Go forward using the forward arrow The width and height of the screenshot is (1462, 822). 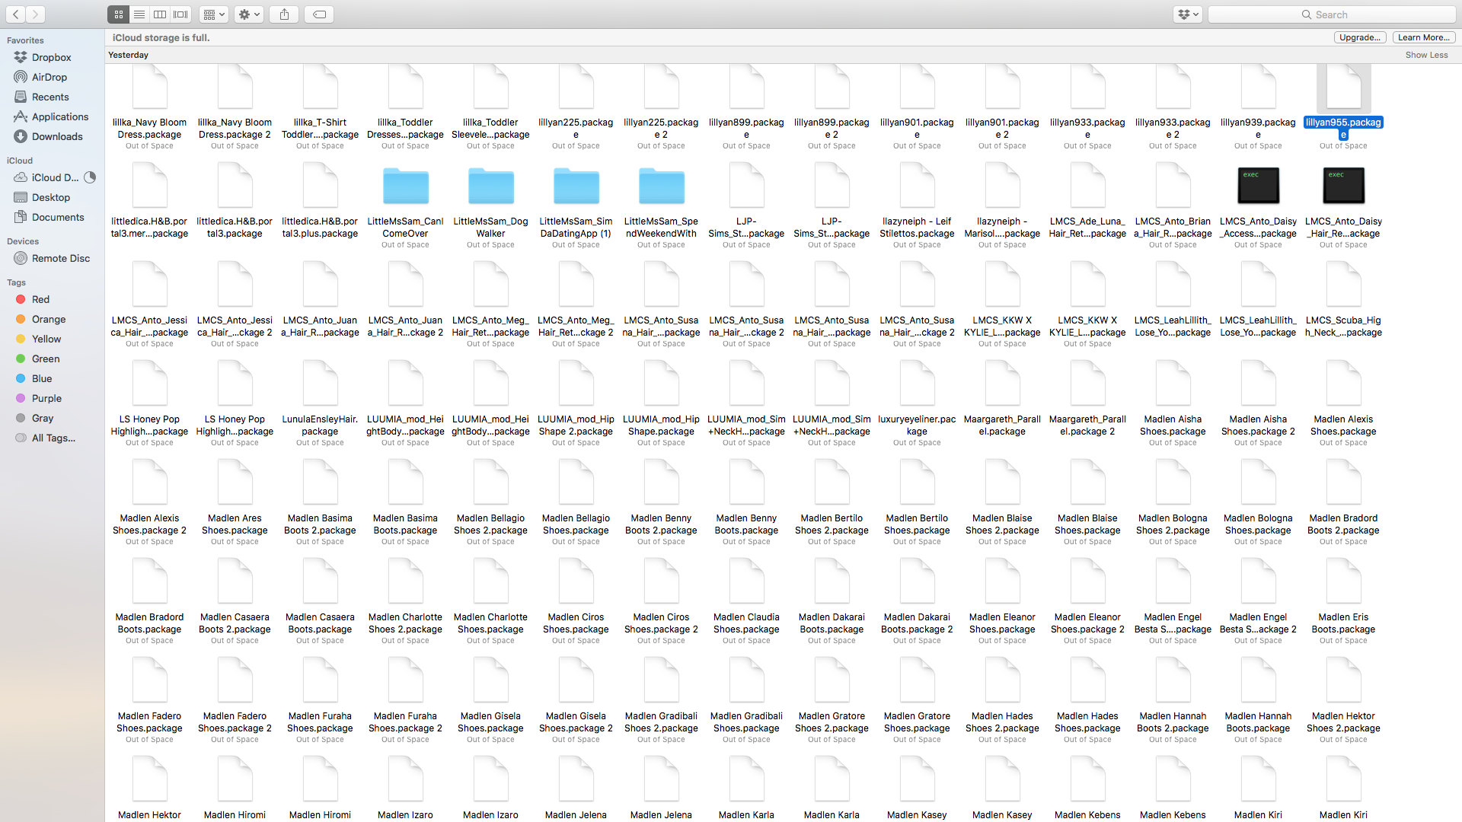point(36,14)
